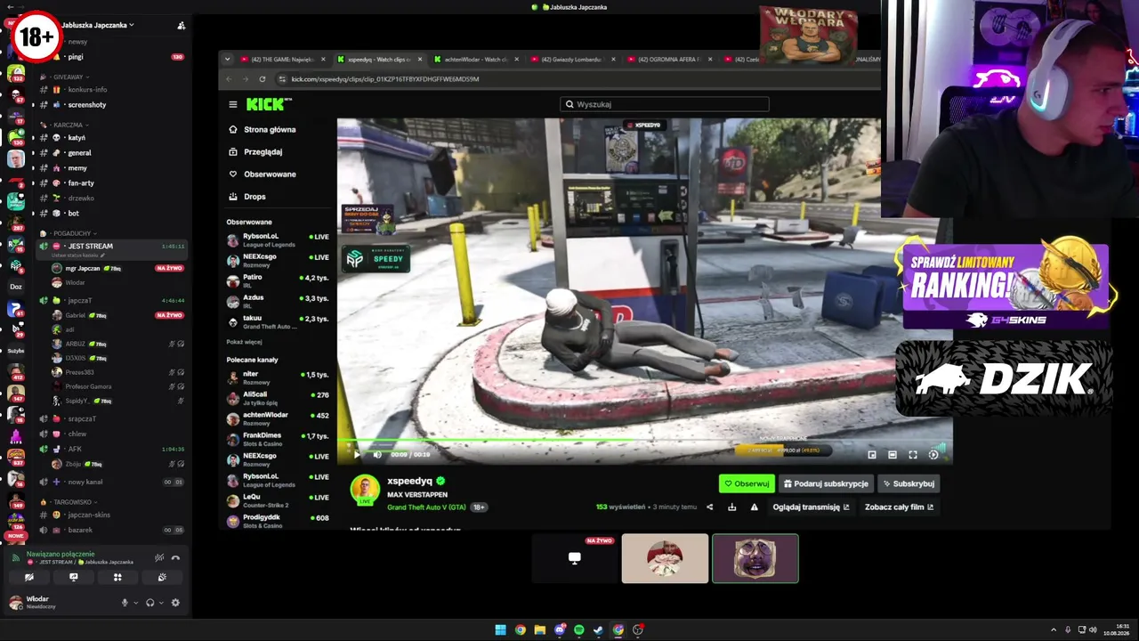1139x641 pixels.
Task: Close the THE GAME browser tab
Action: coord(323,60)
